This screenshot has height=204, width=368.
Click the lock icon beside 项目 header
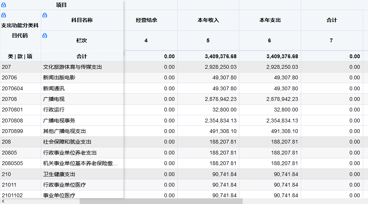[x=3, y=5]
